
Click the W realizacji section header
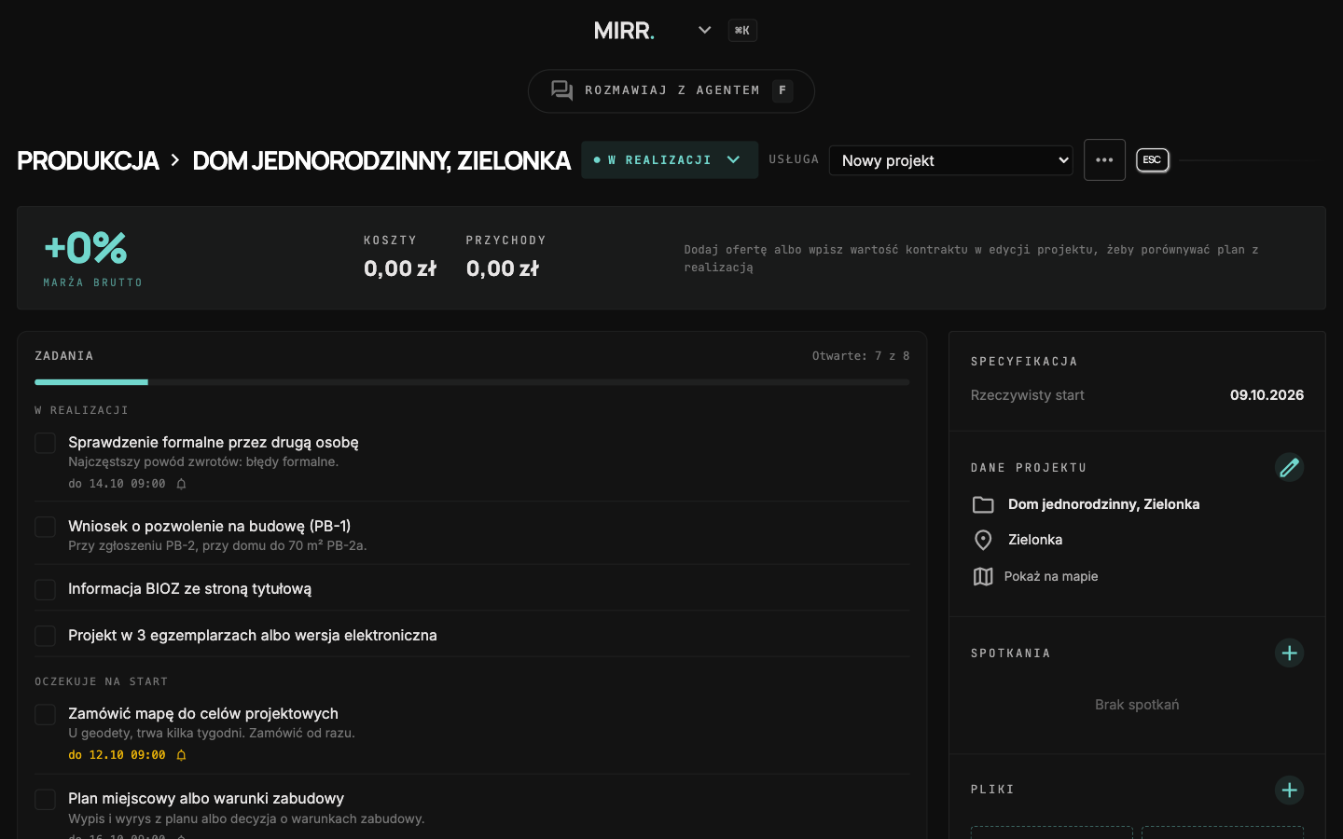point(81,410)
